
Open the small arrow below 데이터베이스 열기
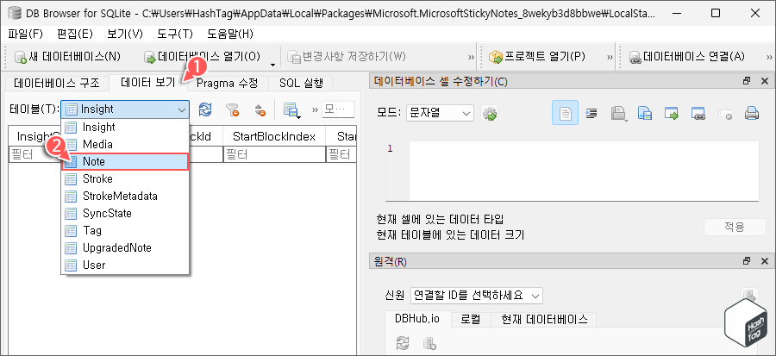pyautogui.click(x=272, y=65)
